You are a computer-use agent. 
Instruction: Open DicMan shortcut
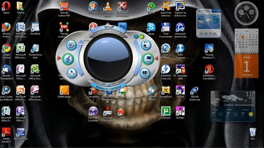[180, 113]
